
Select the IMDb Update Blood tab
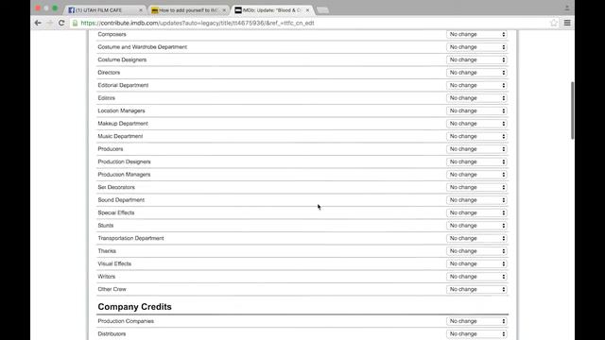click(x=272, y=10)
